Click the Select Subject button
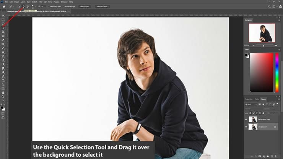This screenshot has width=283, height=159. point(85,6)
